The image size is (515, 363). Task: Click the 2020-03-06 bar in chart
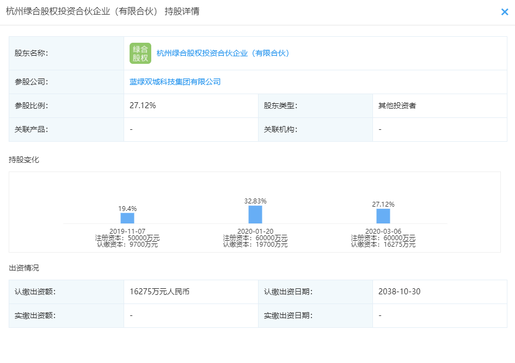[x=383, y=216]
